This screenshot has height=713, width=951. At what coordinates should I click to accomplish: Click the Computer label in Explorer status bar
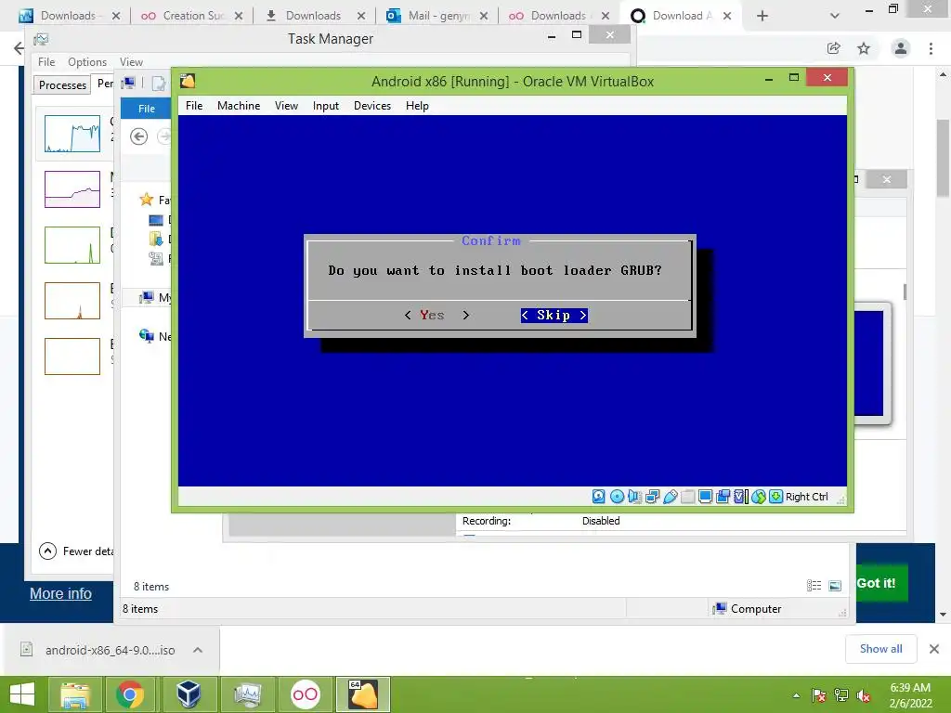(x=756, y=609)
